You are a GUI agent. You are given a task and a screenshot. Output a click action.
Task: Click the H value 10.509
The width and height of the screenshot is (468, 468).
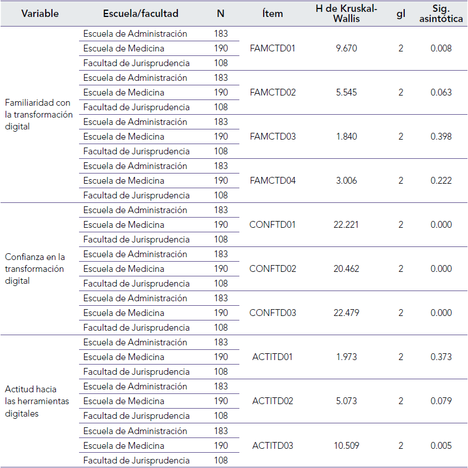pos(346,445)
